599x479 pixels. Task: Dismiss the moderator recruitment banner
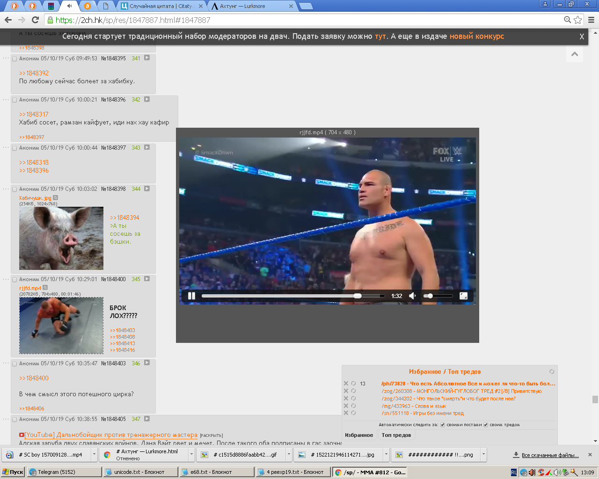582,36
